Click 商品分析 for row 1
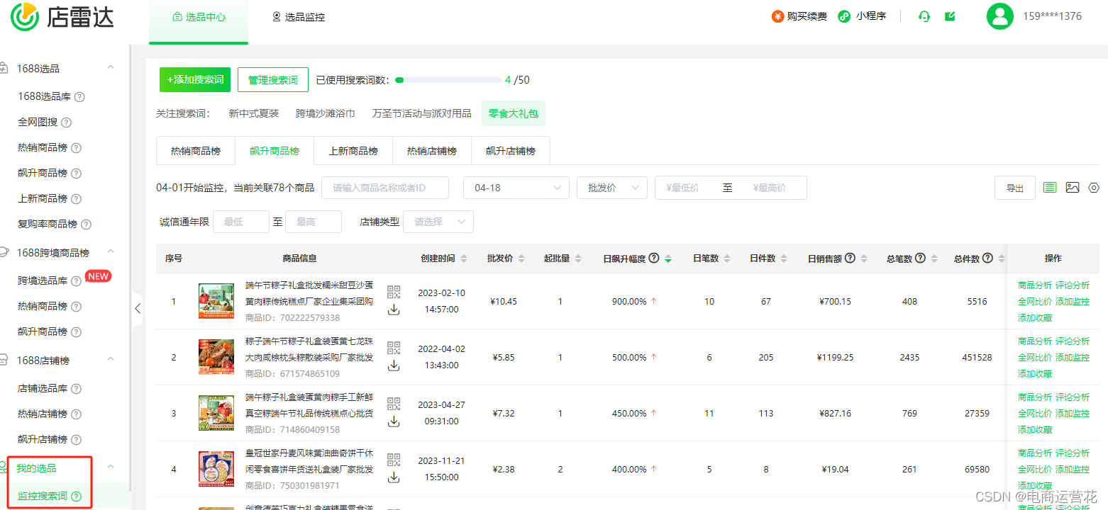 tap(1035, 285)
